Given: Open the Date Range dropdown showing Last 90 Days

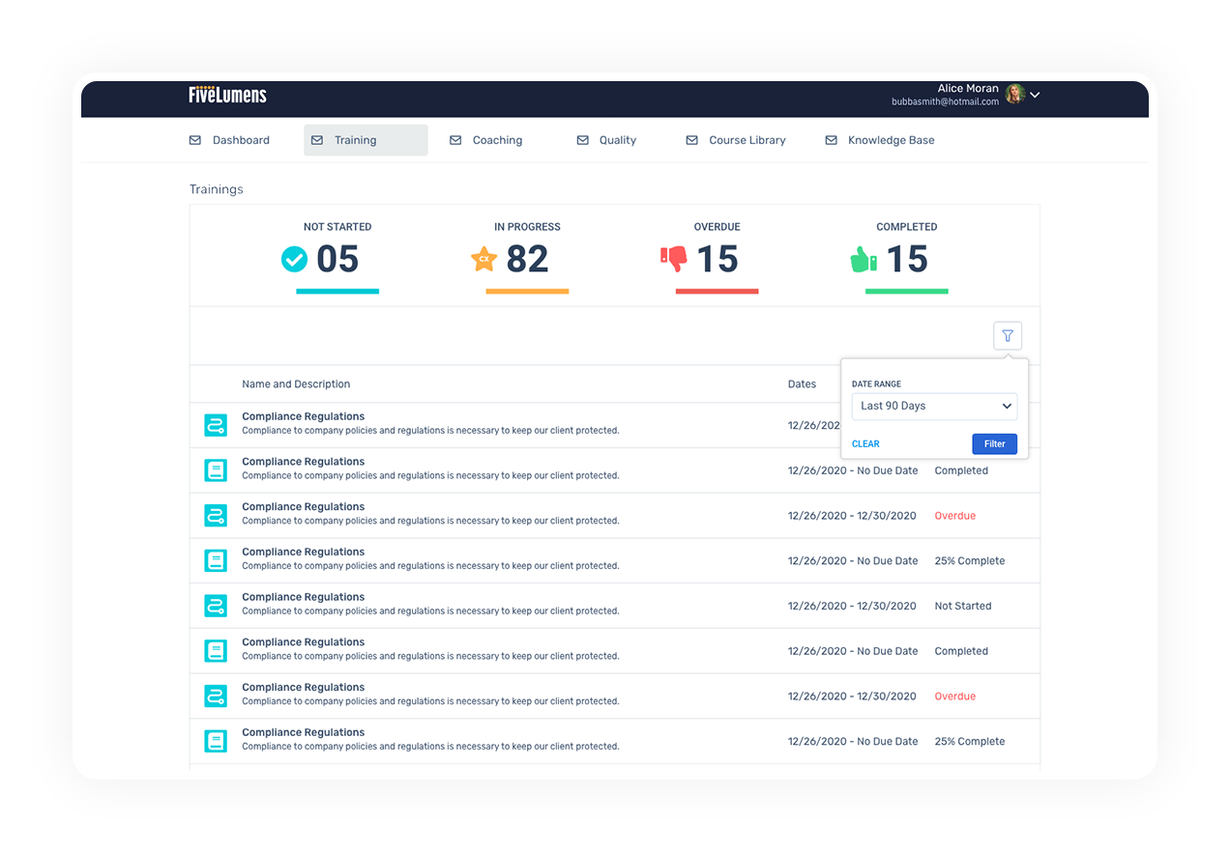Looking at the screenshot, I should point(934,406).
